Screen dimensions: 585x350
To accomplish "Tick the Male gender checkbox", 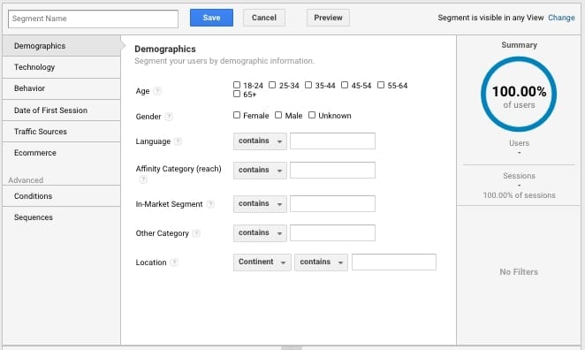I will tap(278, 115).
